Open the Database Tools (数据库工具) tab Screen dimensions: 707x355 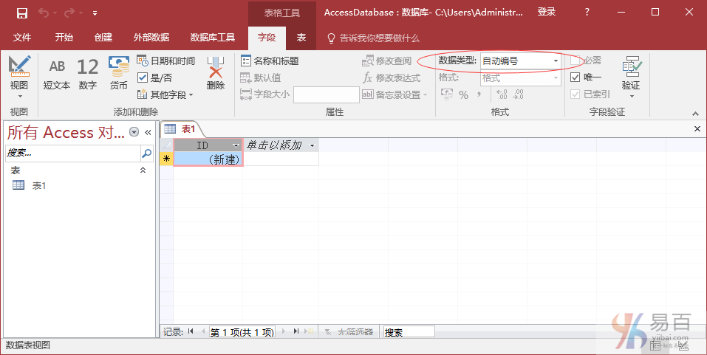click(x=213, y=38)
